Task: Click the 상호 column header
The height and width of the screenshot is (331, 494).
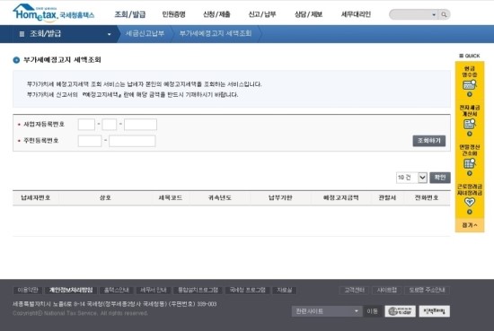Action: point(105,197)
